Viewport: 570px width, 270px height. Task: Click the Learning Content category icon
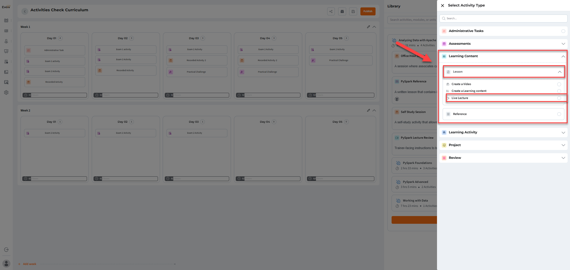[444, 56]
